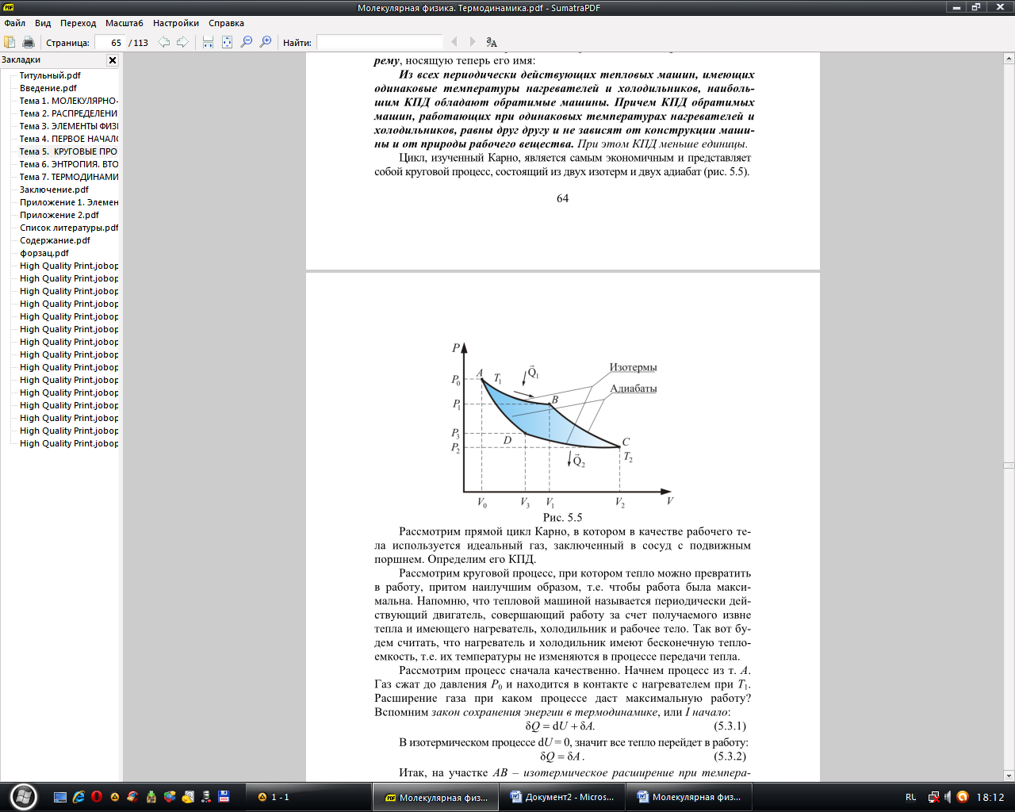Click the orange round antivirus tray icon
The width and height of the screenshot is (1015, 812).
pos(963,797)
